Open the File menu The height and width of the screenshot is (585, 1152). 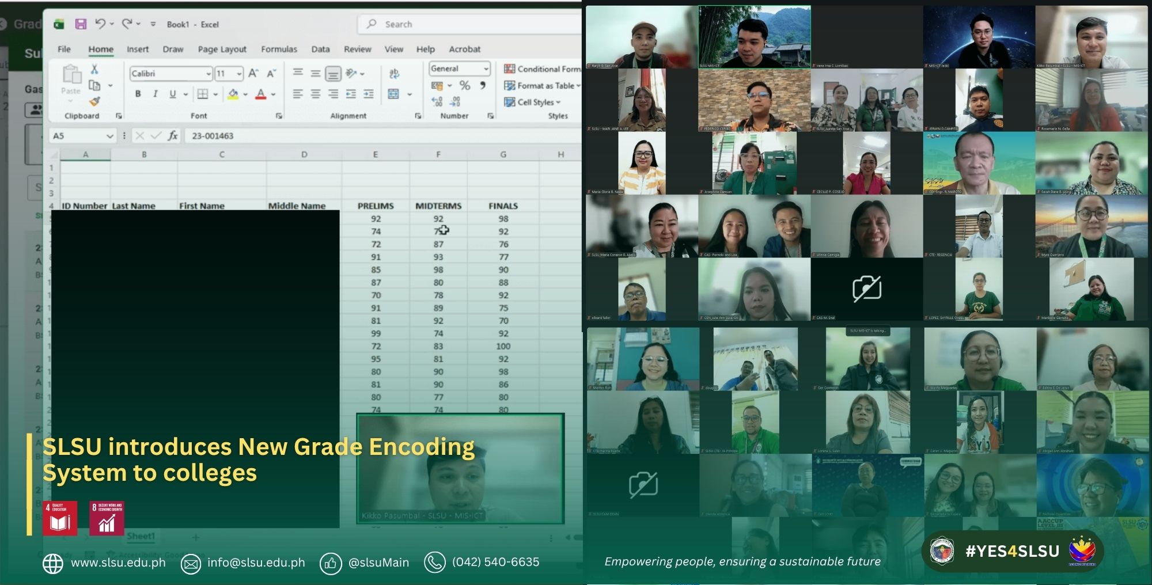[x=64, y=50]
